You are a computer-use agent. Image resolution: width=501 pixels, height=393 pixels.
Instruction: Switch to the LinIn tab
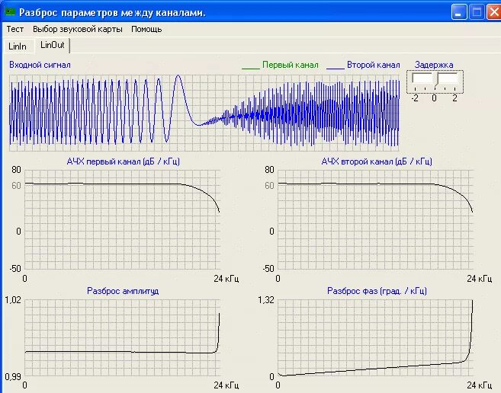[18, 46]
